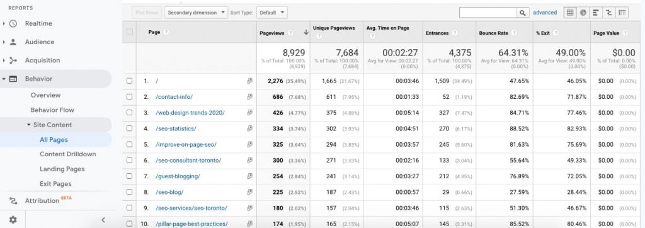The image size is (645, 228).
Task: Tick the select-all checkbox in table header
Action: click(x=130, y=32)
